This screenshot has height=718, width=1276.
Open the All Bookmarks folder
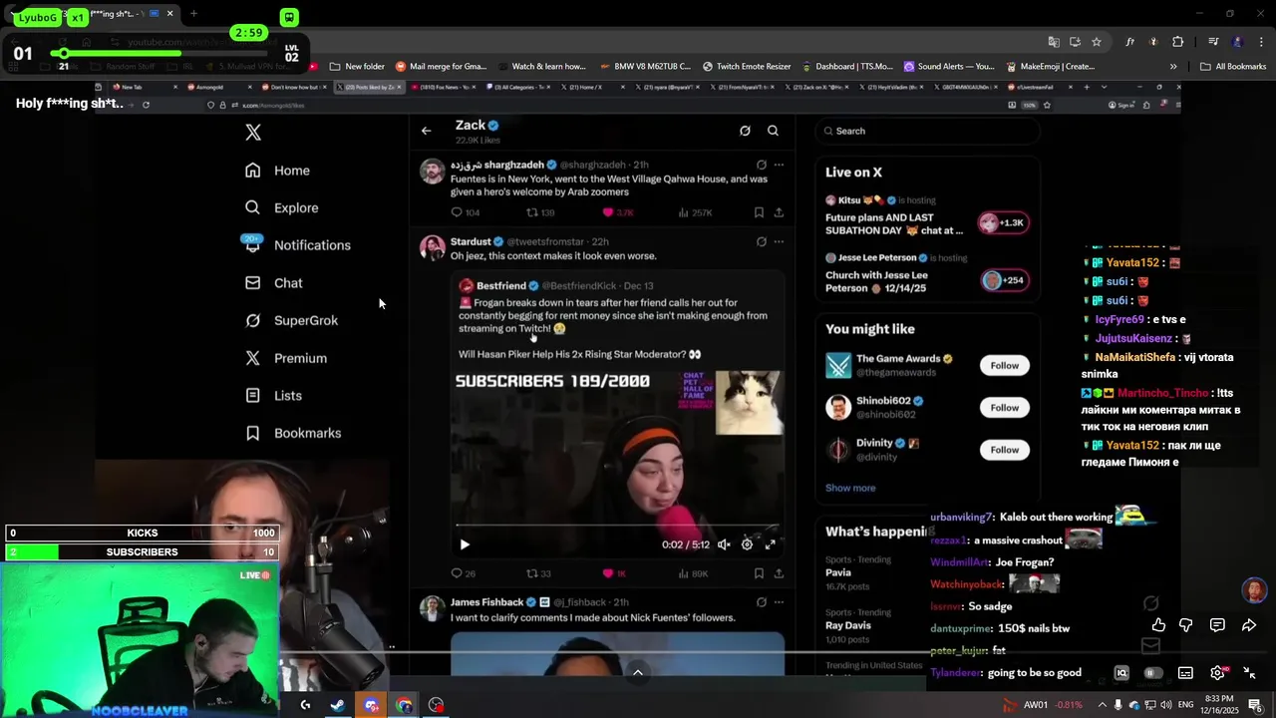point(1233,67)
